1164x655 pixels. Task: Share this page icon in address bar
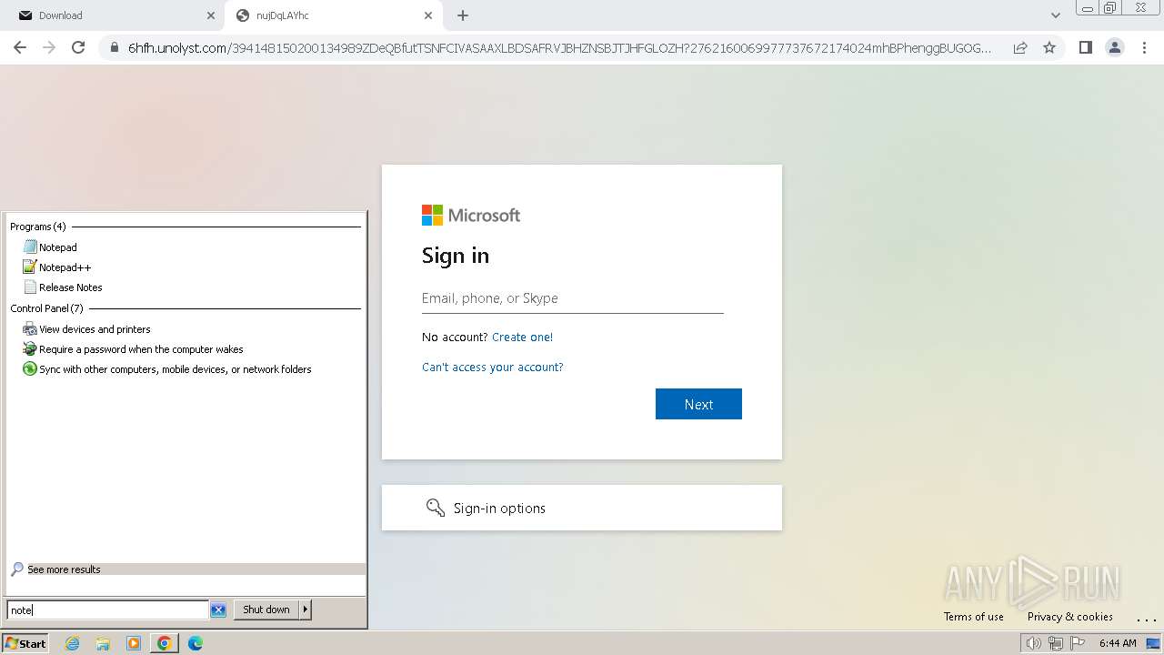click(x=1020, y=47)
